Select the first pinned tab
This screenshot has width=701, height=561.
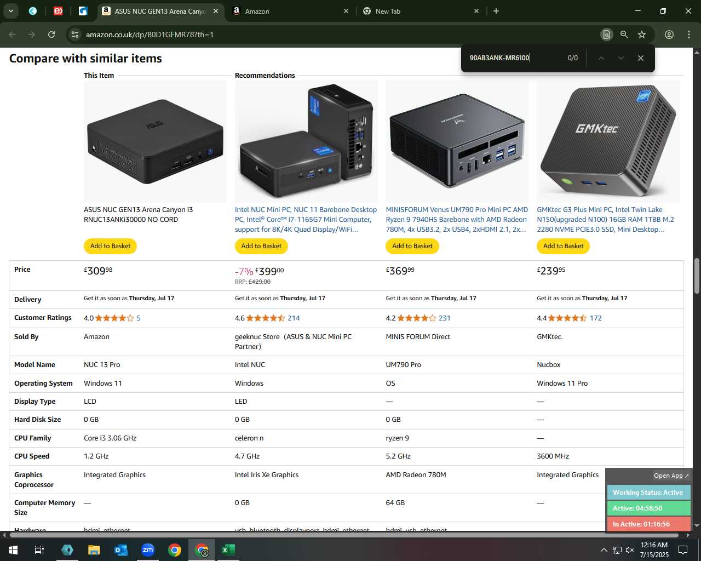pos(33,11)
